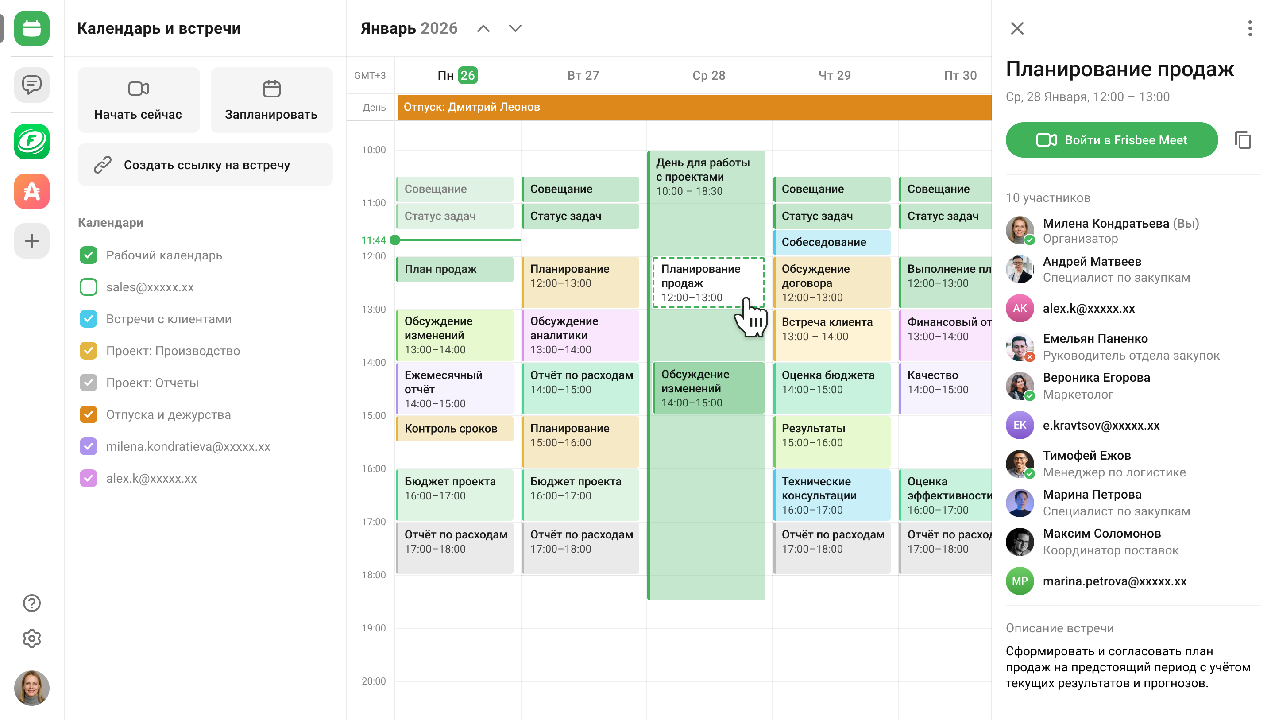Open settings gear in sidebar
1275x720 pixels.
32,638
